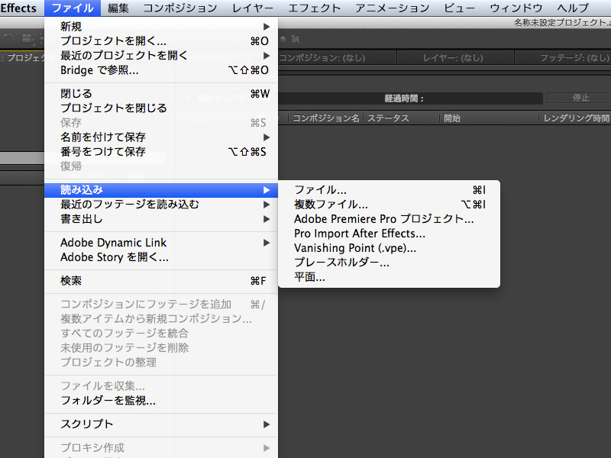
Task: Choose 閉じる menu item
Action: pos(161,93)
